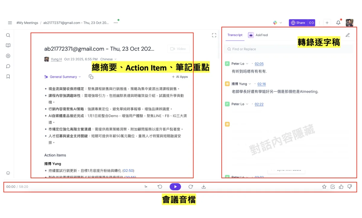Click the Find or Replace search field
362x218 pixels.
coord(288,49)
